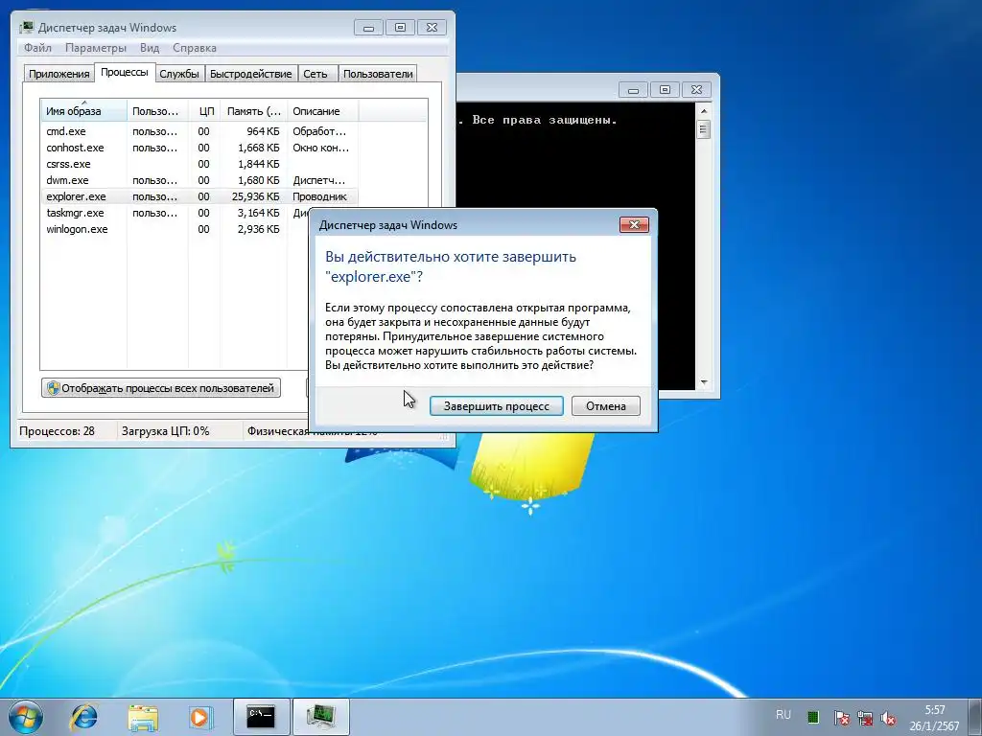The width and height of the screenshot is (982, 736).
Task: Open the Справка menu
Action: (x=194, y=48)
